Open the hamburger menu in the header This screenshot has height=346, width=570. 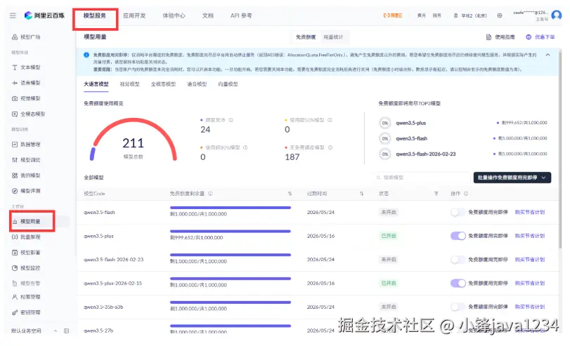click(x=13, y=15)
